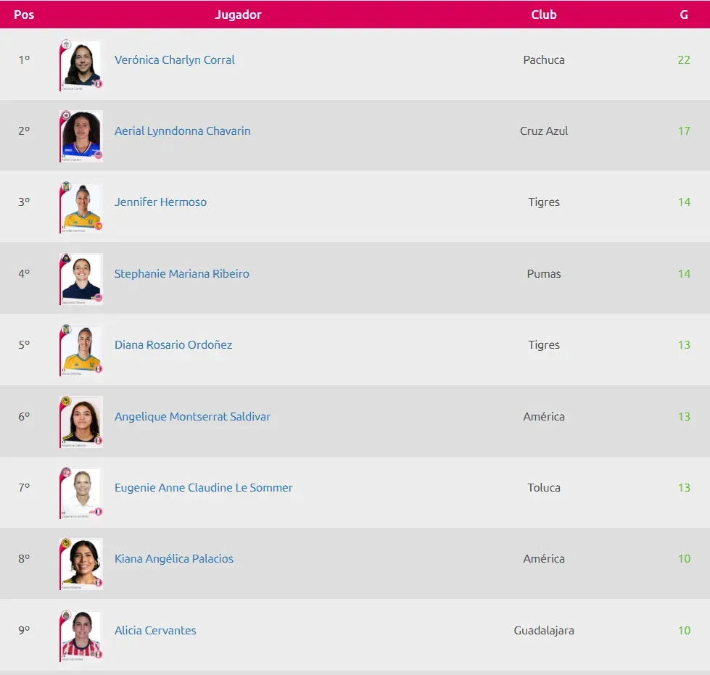
Task: Select Eugenie Le Sommer's player card image
Action: point(81,492)
